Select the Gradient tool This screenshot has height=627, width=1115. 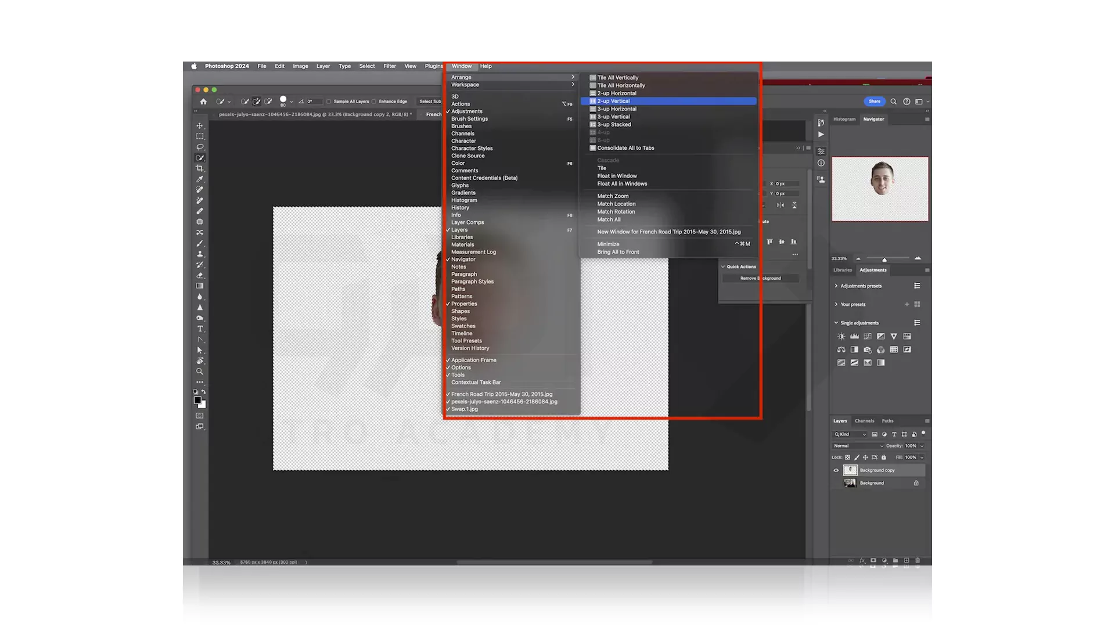pyautogui.click(x=200, y=286)
